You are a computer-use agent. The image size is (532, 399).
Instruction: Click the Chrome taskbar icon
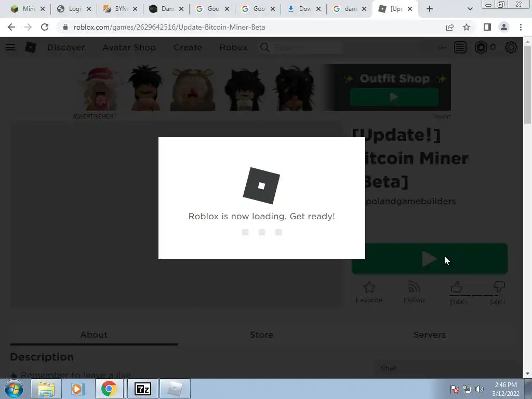tap(109, 389)
